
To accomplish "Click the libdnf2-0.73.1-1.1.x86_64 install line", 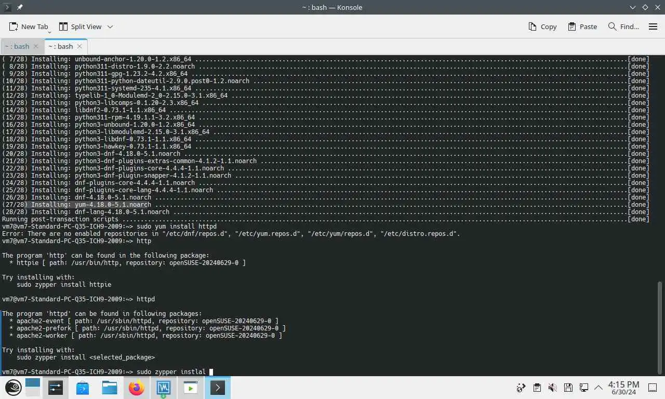I will click(326, 110).
